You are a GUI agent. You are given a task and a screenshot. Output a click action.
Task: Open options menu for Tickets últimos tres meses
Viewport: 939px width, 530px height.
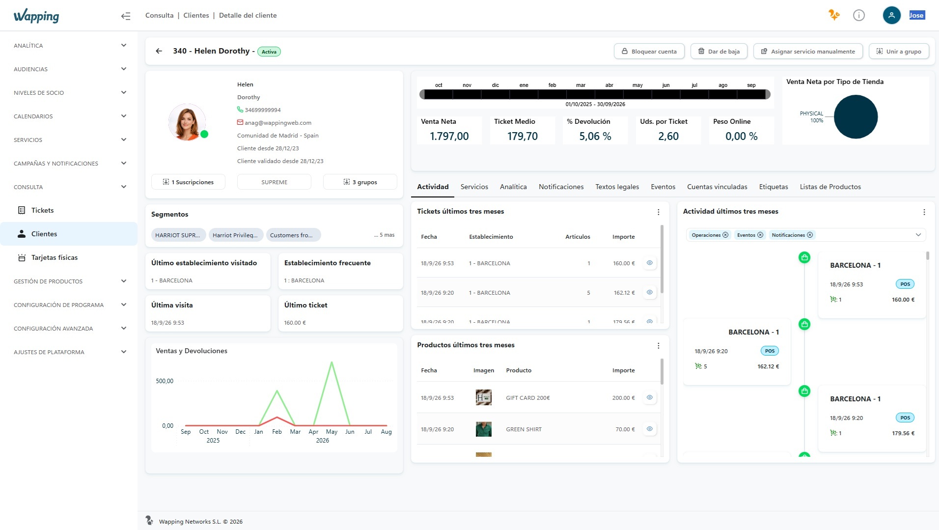pyautogui.click(x=658, y=212)
